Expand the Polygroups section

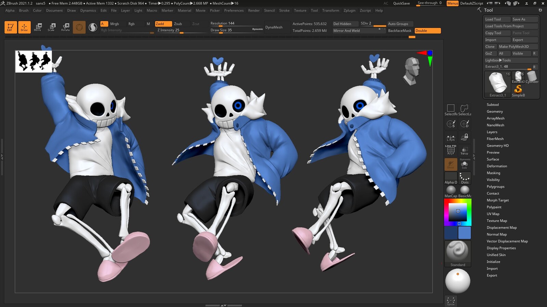tap(495, 187)
